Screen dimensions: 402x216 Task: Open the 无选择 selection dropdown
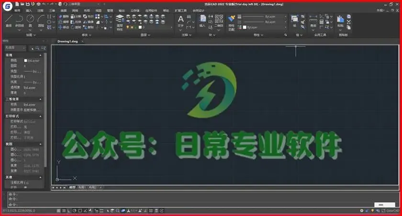(x=15, y=48)
